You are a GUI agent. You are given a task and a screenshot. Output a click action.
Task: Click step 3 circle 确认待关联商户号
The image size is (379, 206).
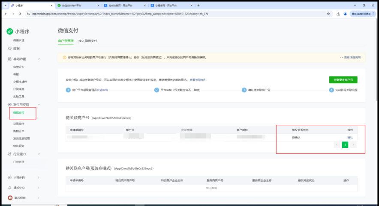(x=244, y=90)
